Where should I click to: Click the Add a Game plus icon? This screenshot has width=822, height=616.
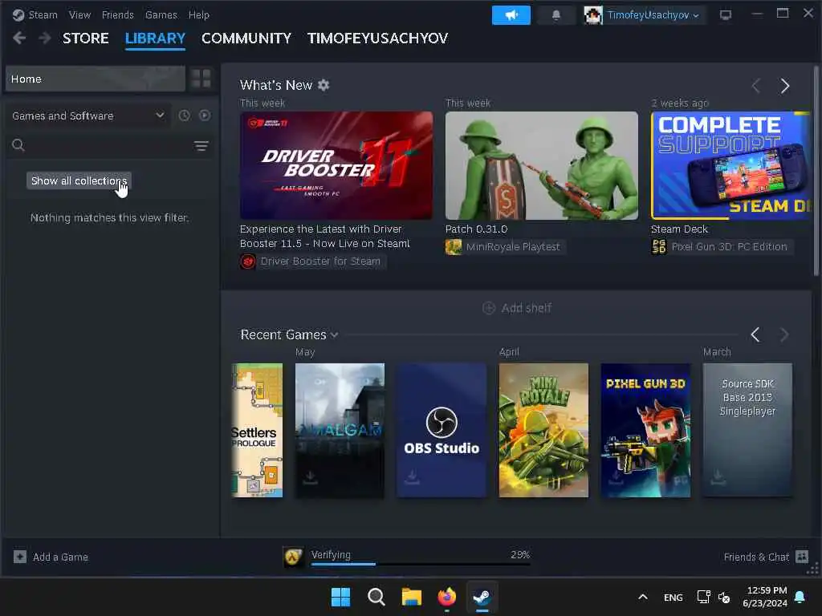(20, 557)
